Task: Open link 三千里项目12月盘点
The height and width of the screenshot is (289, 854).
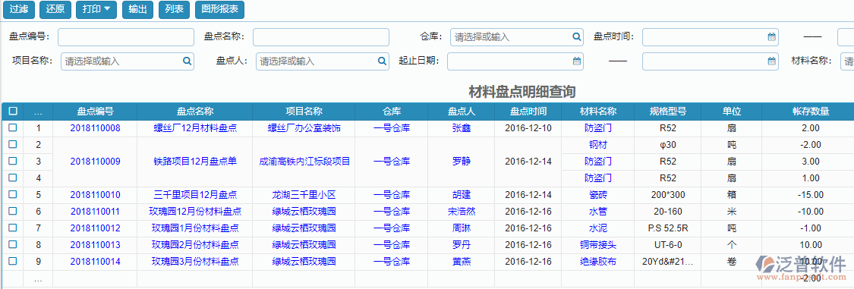Action: 195,194
